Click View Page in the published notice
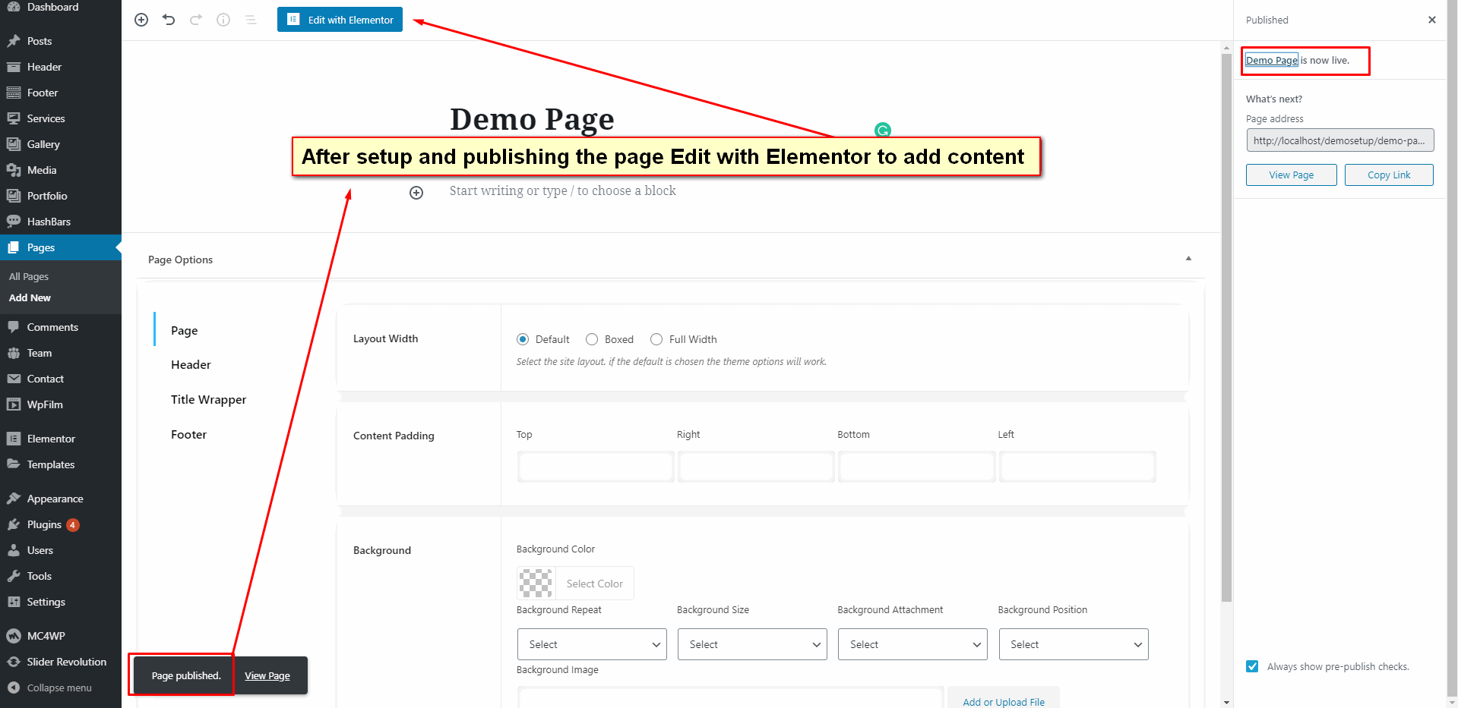The image size is (1458, 708). 267,675
